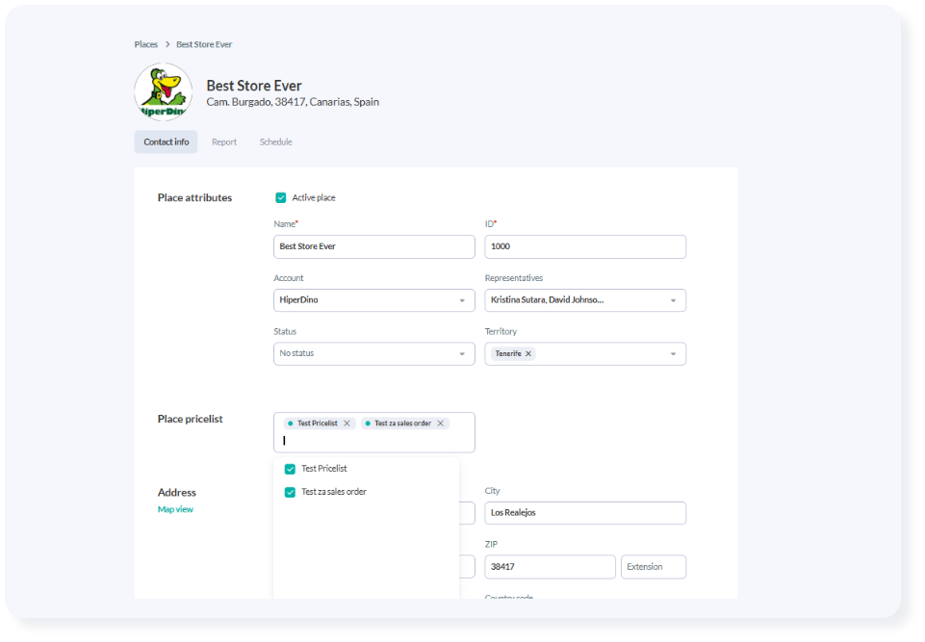This screenshot has height=642, width=925.
Task: Click the ZIP Extension input field
Action: point(654,567)
